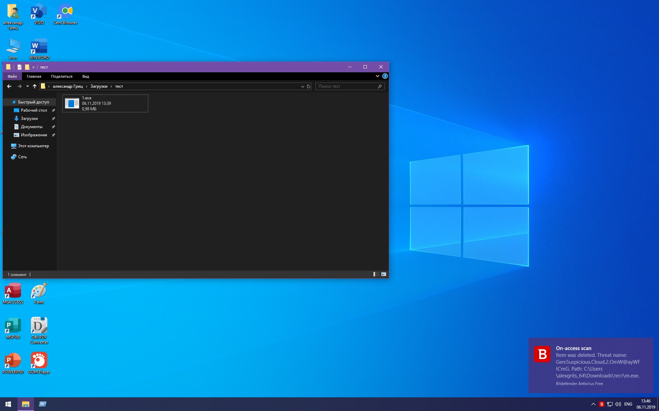
Task: Open File Explorer from the taskbar
Action: [x=25, y=404]
